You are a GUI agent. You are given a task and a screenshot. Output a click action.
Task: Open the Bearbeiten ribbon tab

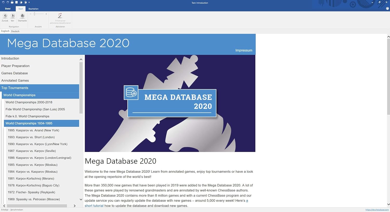(33, 9)
